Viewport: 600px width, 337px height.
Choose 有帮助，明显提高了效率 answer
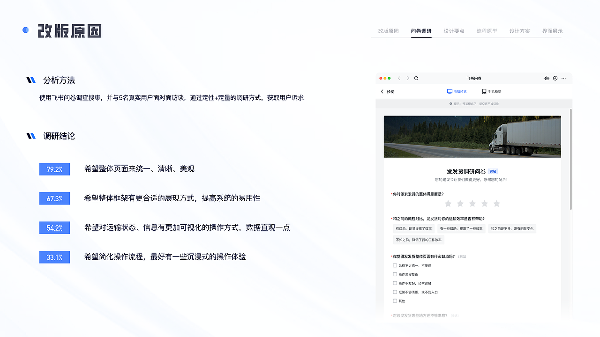coord(414,228)
